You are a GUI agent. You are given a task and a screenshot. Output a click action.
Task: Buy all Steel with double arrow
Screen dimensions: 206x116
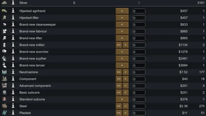119,106
